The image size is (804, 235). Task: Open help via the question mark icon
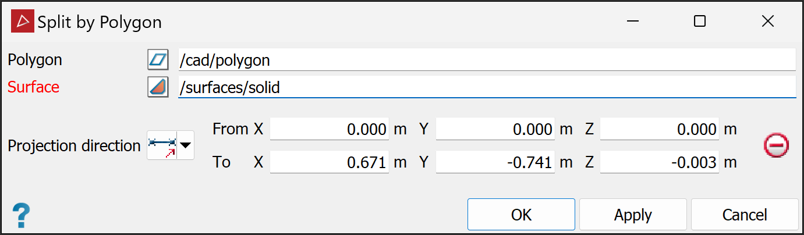21,215
